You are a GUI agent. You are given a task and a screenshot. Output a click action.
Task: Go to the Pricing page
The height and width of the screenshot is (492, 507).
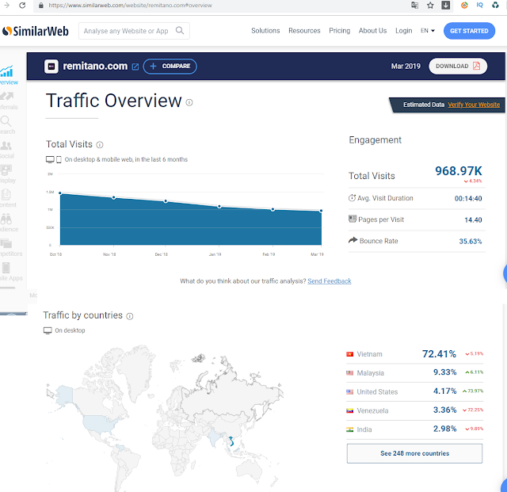[340, 31]
